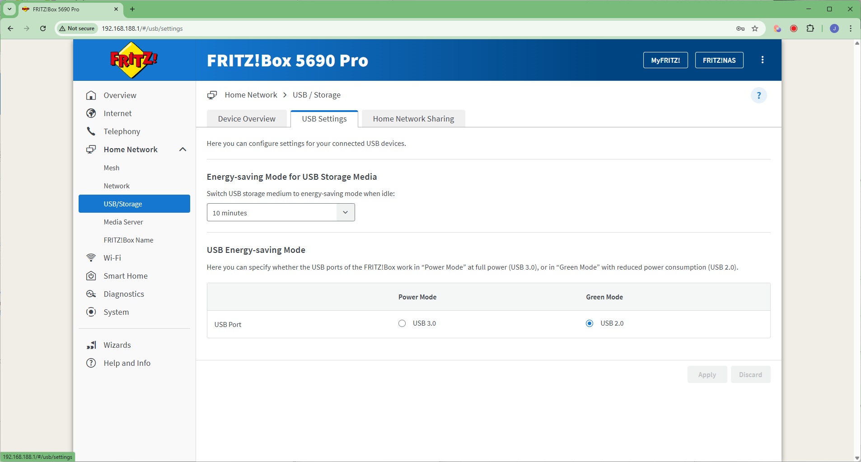Click the forward navigation arrow
The image size is (861, 462).
[x=27, y=28]
